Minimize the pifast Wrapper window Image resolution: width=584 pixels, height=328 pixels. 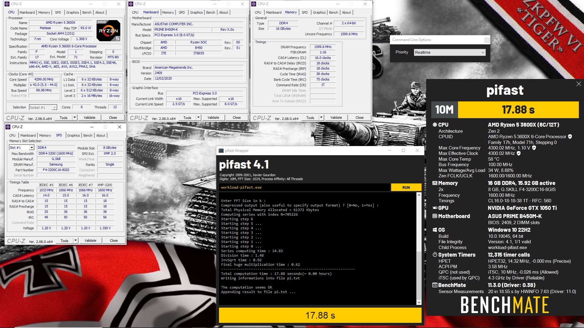point(390,151)
